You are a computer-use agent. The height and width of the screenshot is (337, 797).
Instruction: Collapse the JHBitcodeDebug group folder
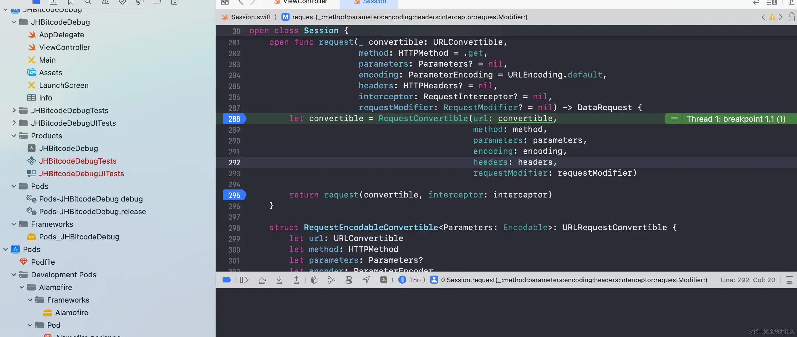pos(14,22)
